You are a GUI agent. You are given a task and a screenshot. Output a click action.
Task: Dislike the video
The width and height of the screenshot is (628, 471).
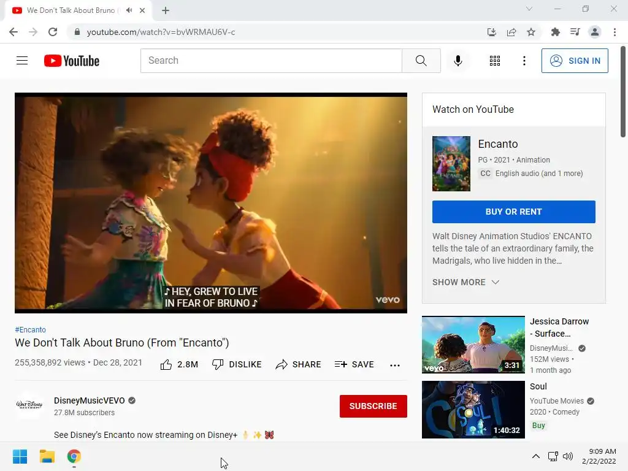pyautogui.click(x=237, y=364)
